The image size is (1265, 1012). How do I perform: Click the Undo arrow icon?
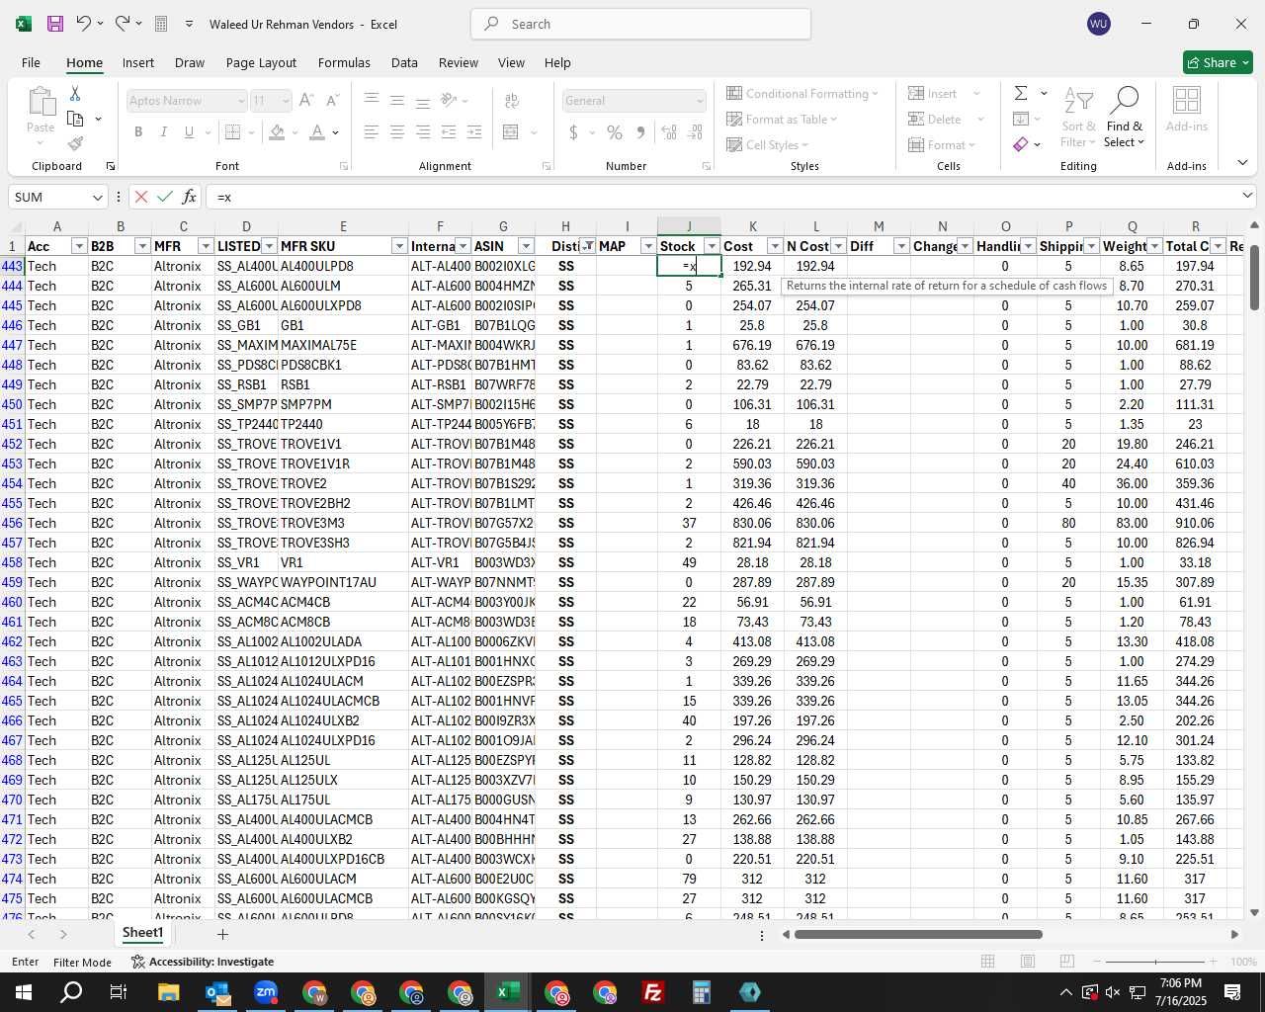(x=84, y=24)
